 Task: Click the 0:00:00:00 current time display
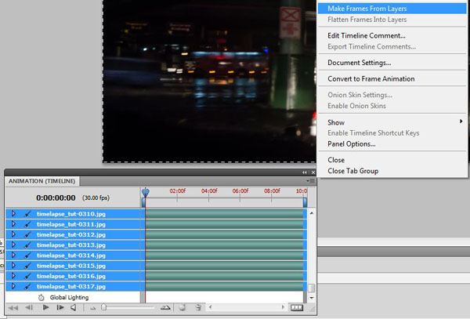(x=56, y=198)
